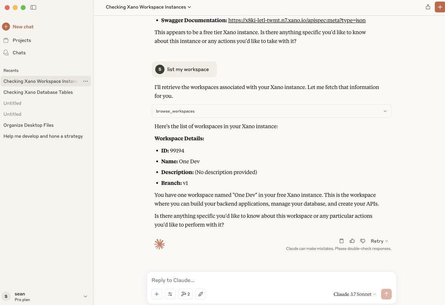Open the search and tools sliders icon

click(x=170, y=294)
